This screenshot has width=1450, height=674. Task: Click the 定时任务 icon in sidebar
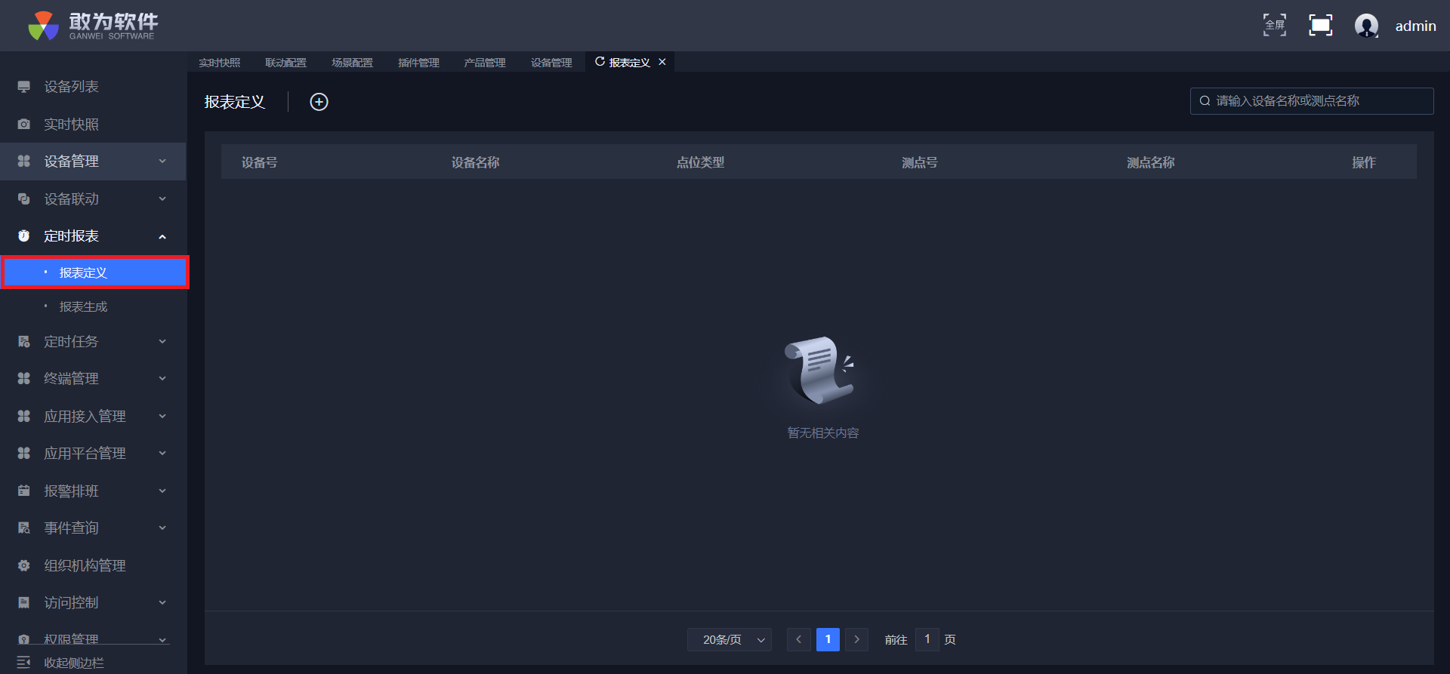coord(24,341)
